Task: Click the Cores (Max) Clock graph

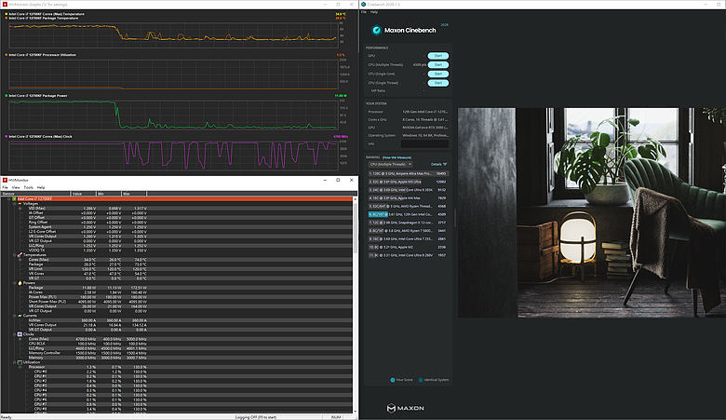Action: pyautogui.click(x=174, y=156)
